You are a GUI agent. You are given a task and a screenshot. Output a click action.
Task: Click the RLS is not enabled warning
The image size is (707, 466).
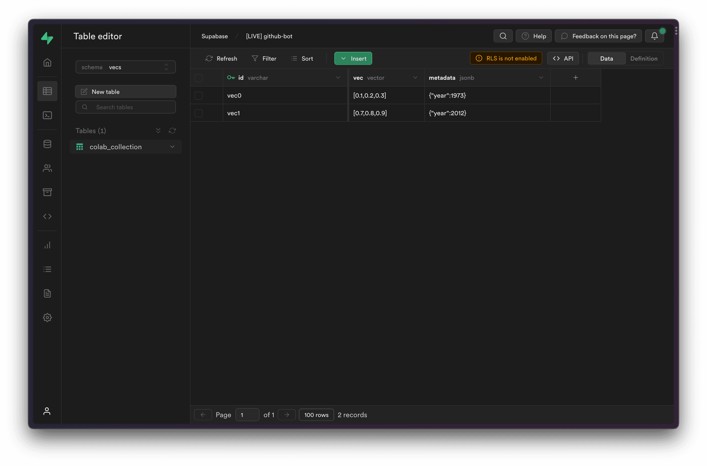[506, 59]
